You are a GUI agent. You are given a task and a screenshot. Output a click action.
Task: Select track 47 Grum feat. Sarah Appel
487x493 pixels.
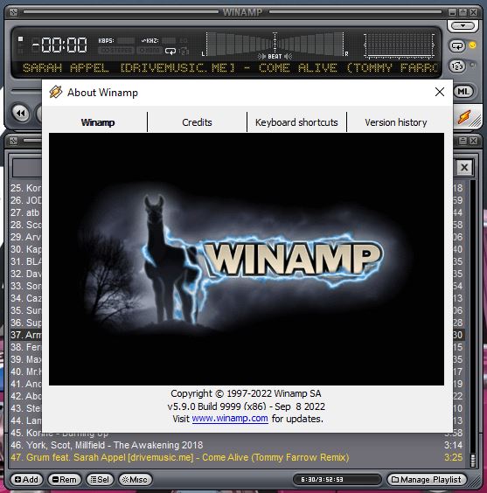(x=236, y=457)
